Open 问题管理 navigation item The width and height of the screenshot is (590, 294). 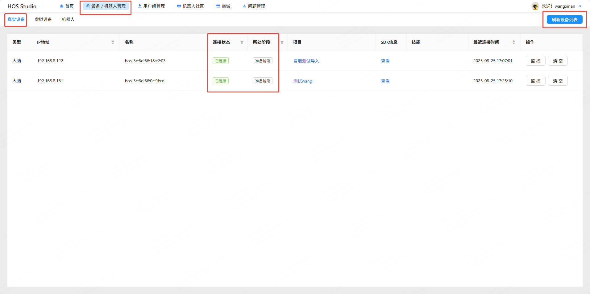[x=254, y=6]
